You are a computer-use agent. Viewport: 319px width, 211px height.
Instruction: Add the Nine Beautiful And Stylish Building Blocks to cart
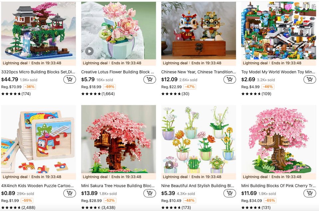(x=230, y=193)
